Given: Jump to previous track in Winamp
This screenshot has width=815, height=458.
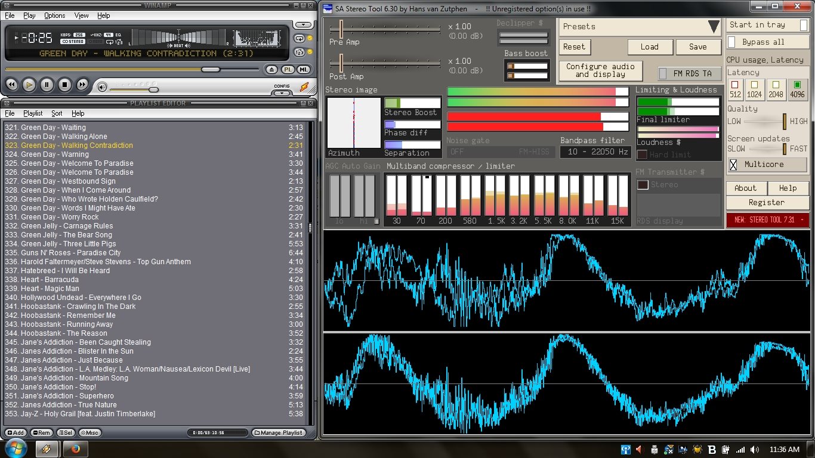Looking at the screenshot, I should 11,85.
